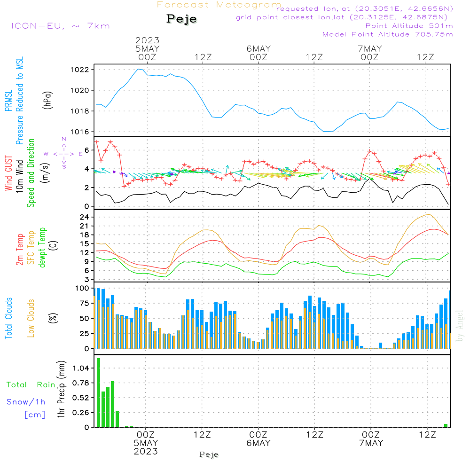Click the "W" on the wind compass
This screenshot has height=470, width=470.
[46, 154]
